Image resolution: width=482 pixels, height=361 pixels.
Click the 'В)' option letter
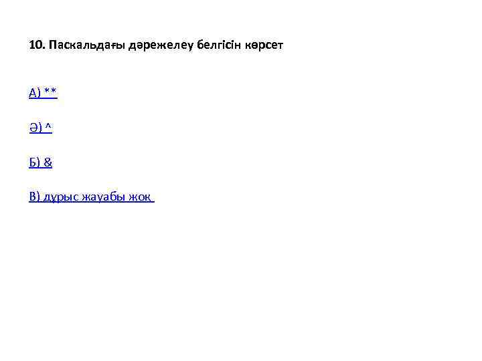tap(34, 197)
